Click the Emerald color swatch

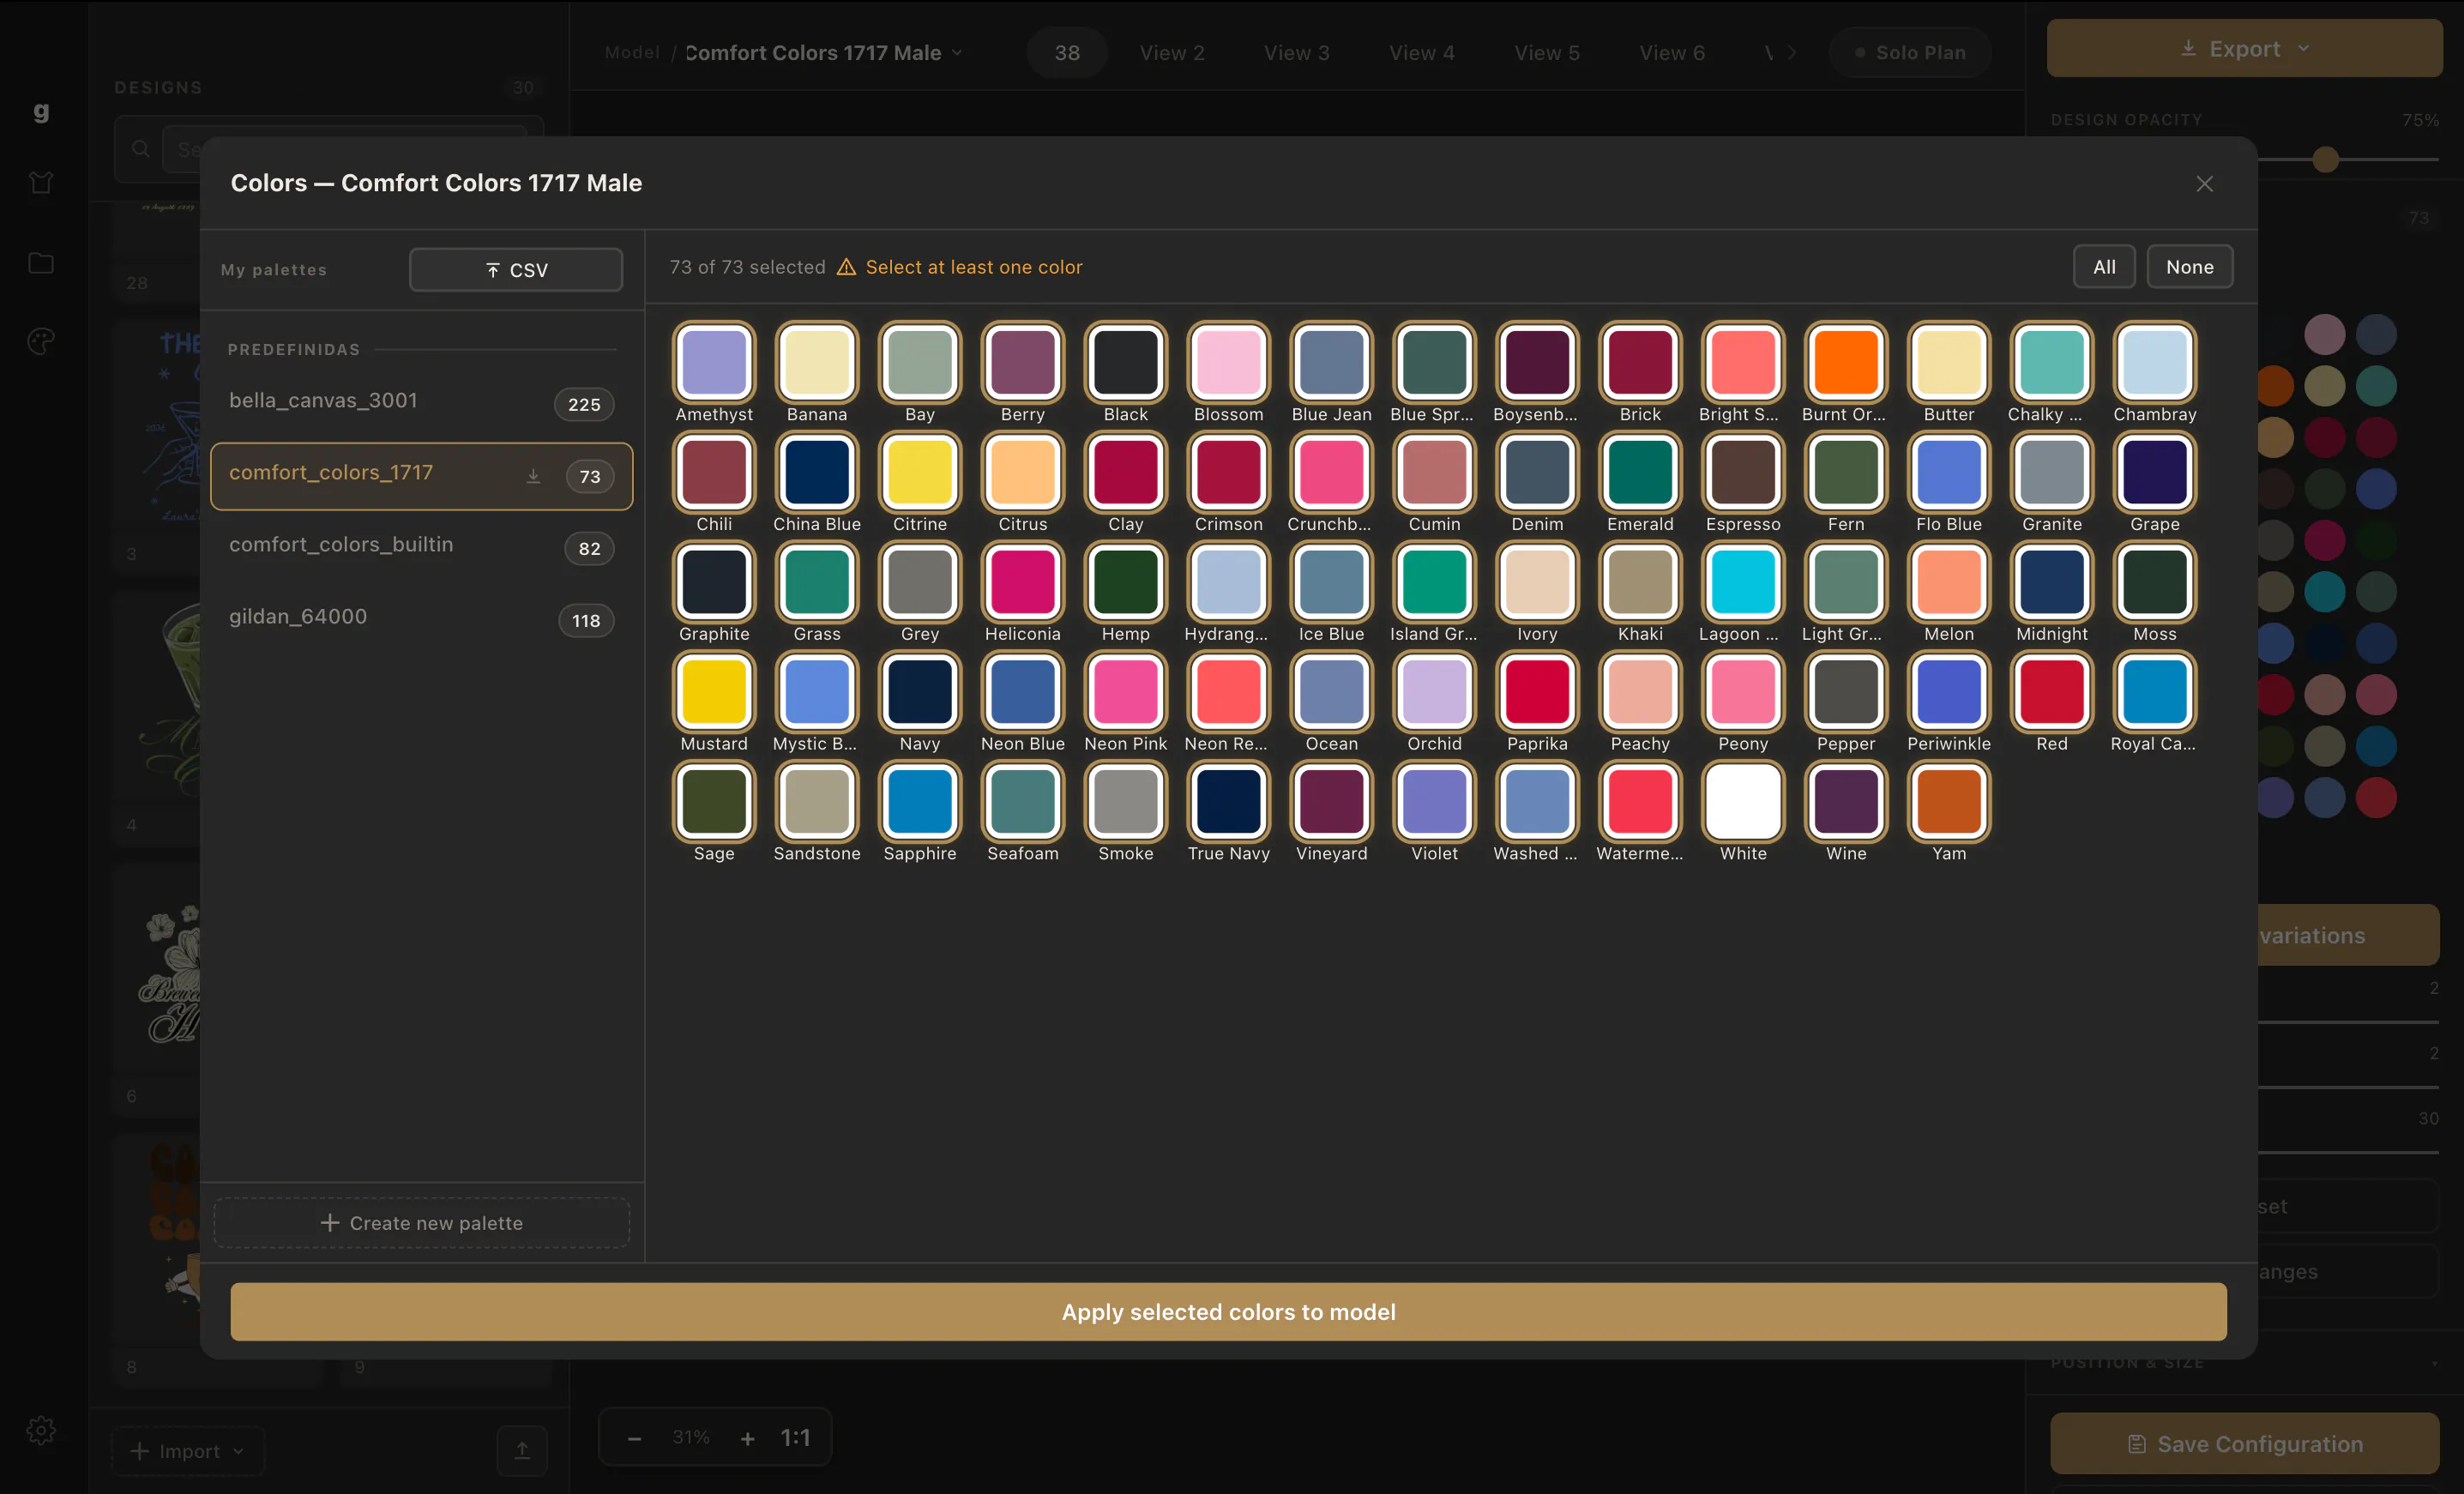click(1640, 472)
